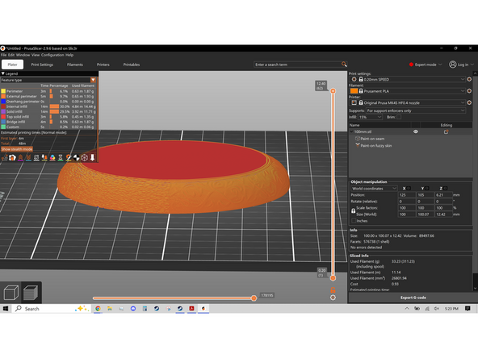The width and height of the screenshot is (478, 358).
Task: Click the Editing icon for 100mm.stl
Action: (446, 131)
